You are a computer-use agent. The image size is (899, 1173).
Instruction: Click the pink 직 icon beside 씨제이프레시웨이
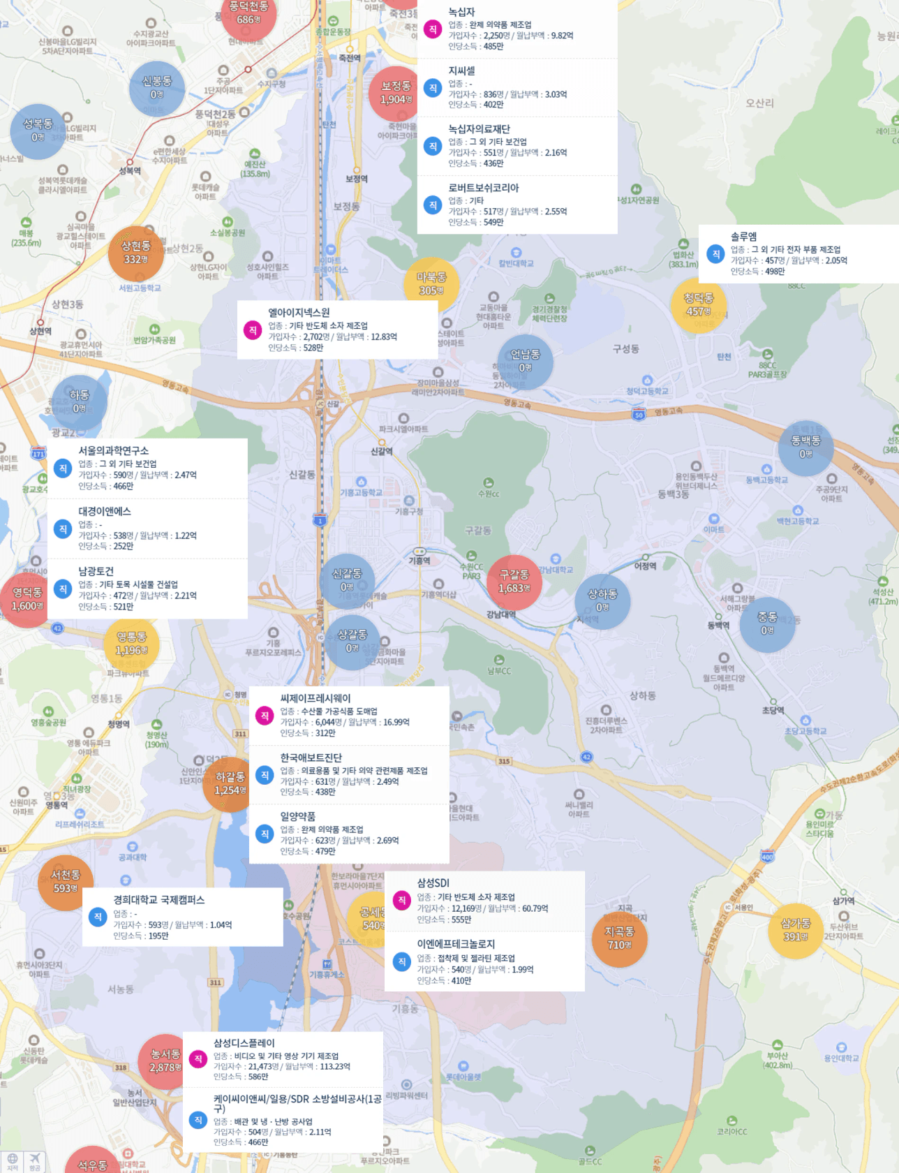(x=265, y=716)
